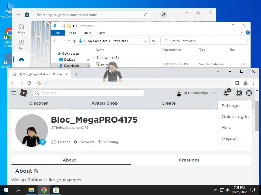The width and height of the screenshot is (261, 195).
Task: Choose Quick Log In menu item
Action: coord(235,117)
